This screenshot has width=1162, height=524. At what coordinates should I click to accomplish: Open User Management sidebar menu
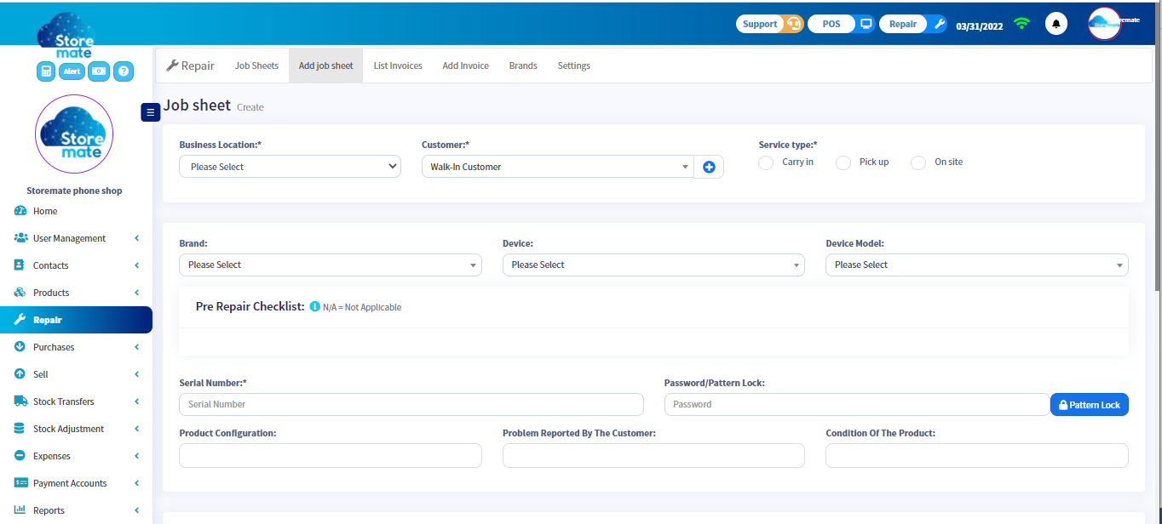click(x=76, y=238)
